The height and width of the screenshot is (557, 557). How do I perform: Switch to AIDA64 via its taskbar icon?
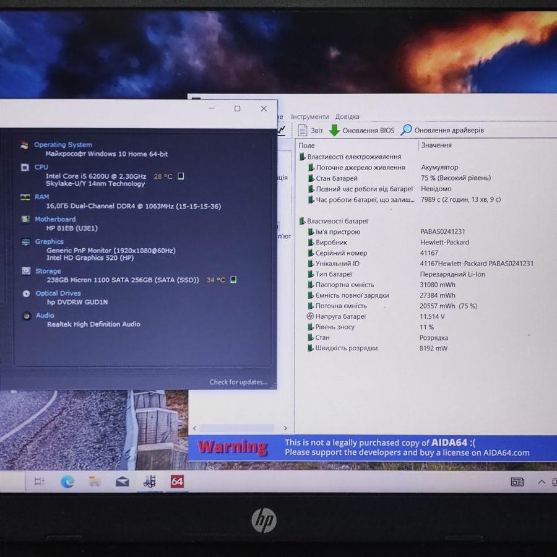(177, 481)
